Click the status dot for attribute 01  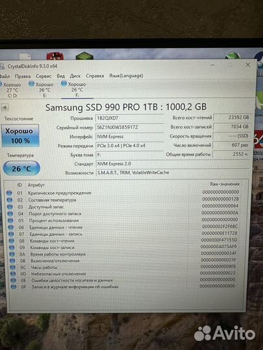pos(9,193)
